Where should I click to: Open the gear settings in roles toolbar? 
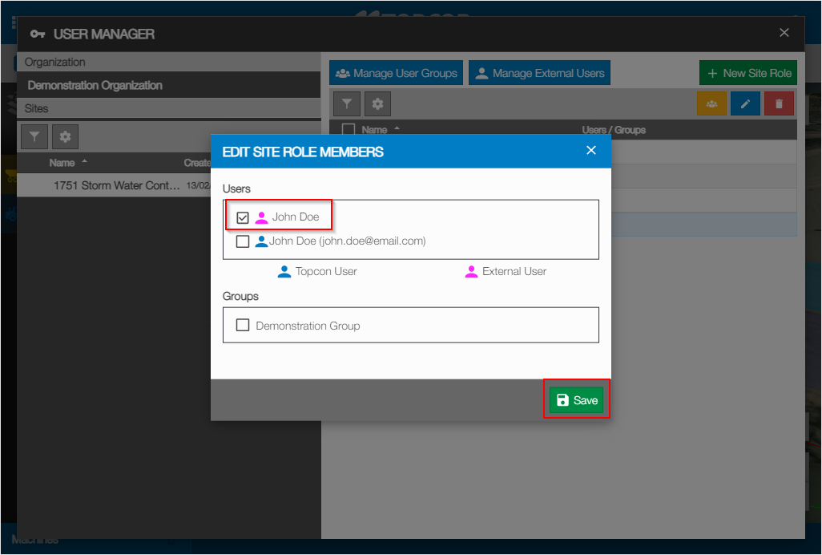(x=377, y=104)
